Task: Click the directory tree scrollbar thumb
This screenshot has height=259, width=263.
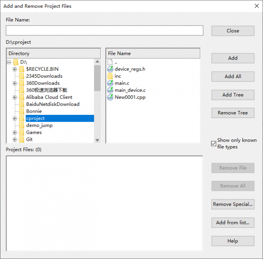Action: point(97,78)
